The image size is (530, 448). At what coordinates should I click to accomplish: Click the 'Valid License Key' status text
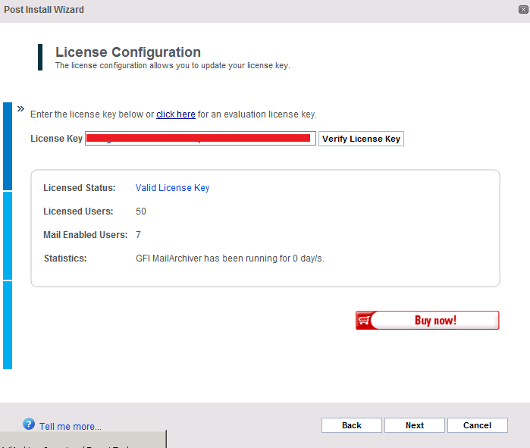pyautogui.click(x=172, y=188)
